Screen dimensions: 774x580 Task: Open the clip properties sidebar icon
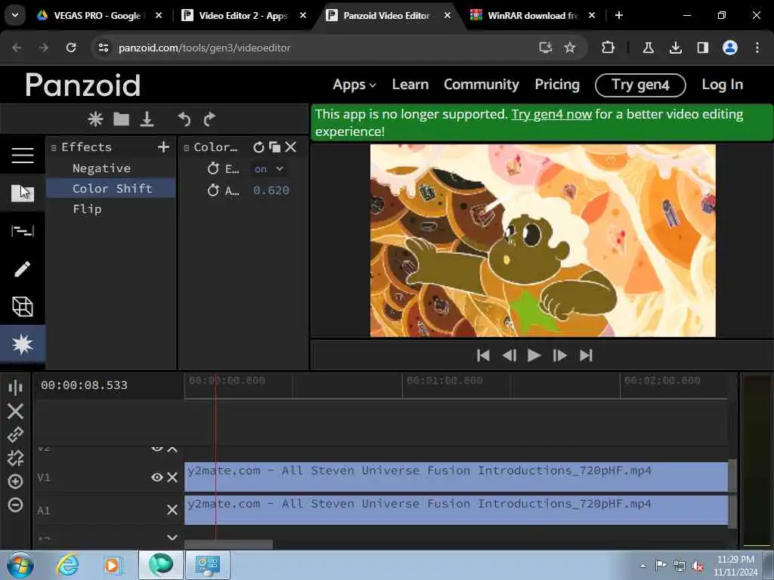click(x=23, y=230)
